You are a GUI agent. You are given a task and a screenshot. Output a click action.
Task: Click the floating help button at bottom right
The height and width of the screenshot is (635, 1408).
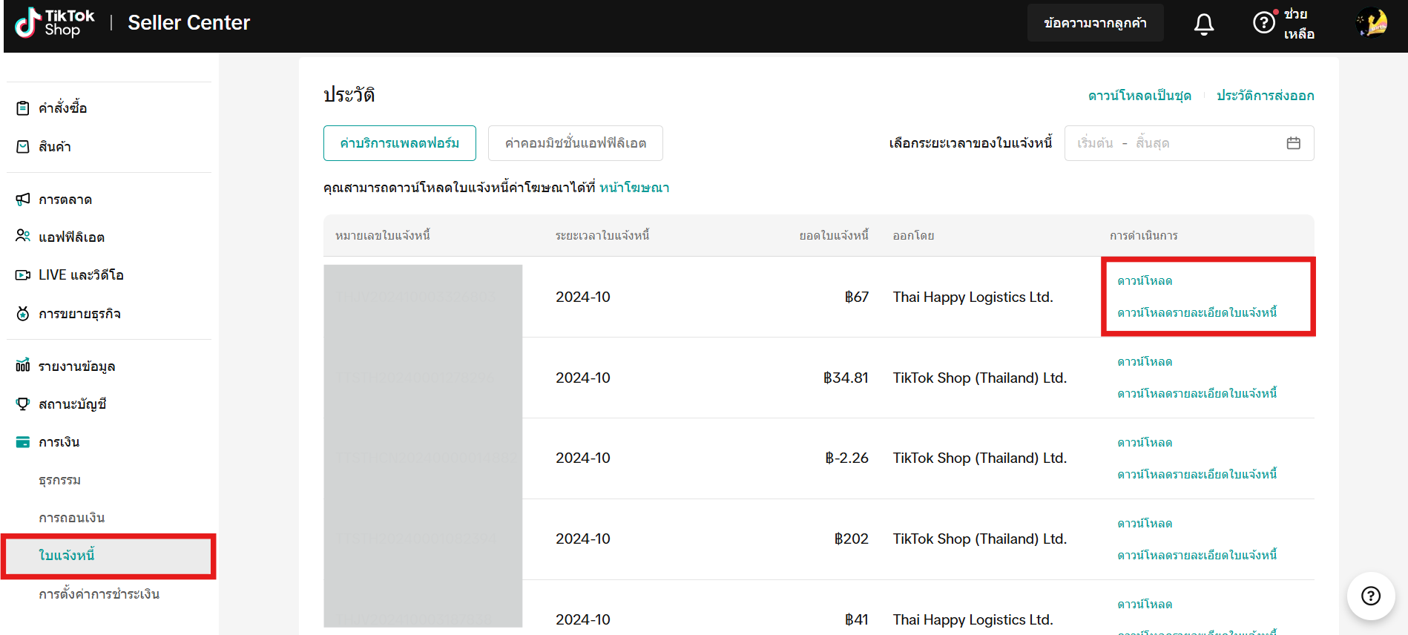[1371, 596]
